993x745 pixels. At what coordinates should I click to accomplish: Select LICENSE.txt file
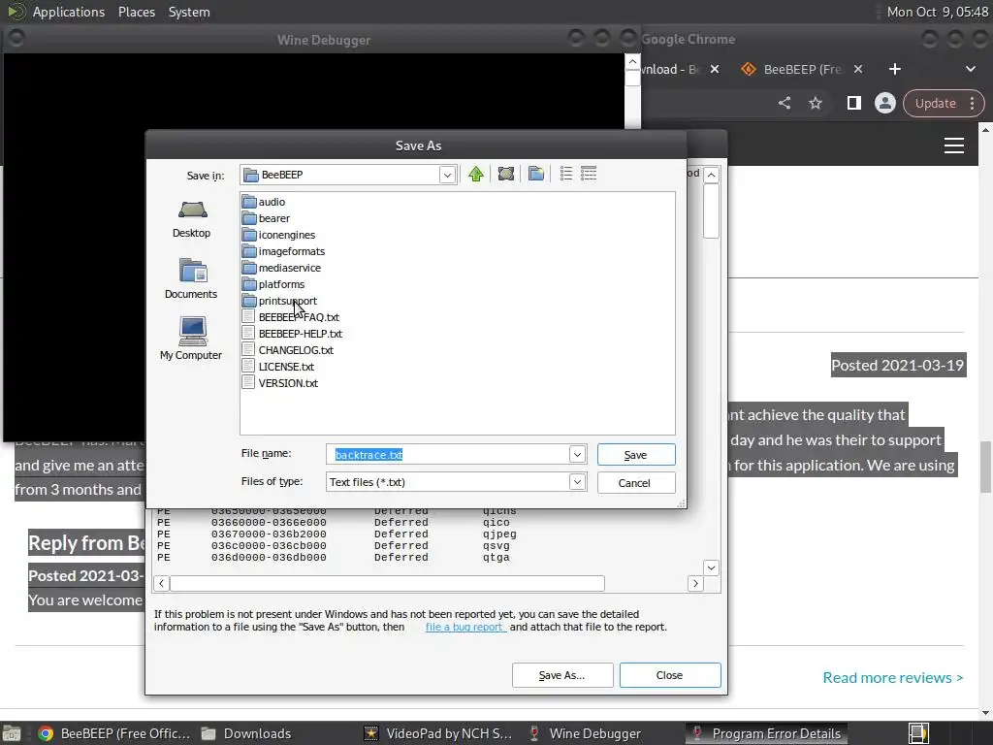click(x=278, y=366)
